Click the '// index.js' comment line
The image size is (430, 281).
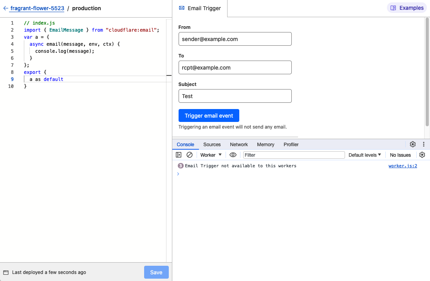(x=40, y=23)
